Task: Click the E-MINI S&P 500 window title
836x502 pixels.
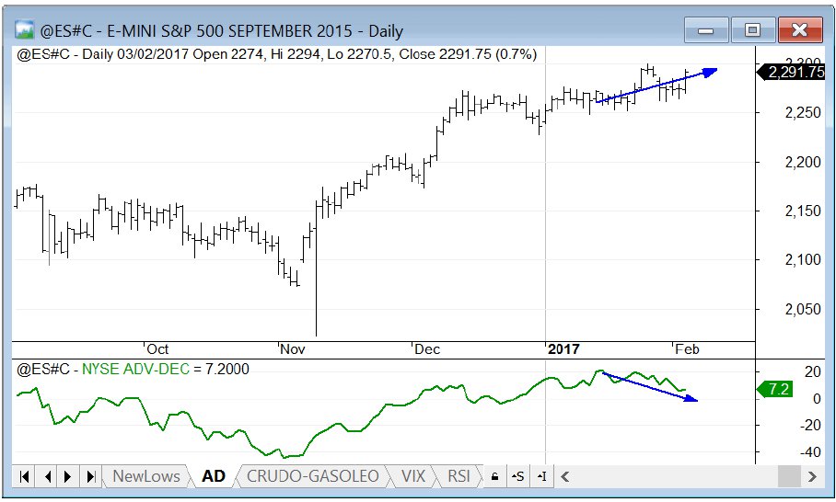Action: 221,31
